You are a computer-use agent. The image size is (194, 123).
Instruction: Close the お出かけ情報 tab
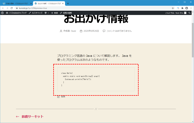pos(63,3)
